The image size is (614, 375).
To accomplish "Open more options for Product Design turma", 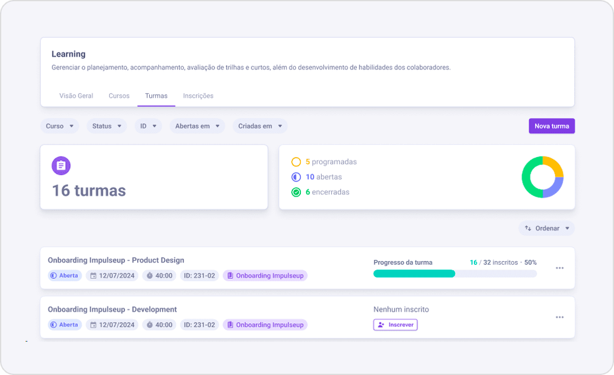I will pos(560,268).
